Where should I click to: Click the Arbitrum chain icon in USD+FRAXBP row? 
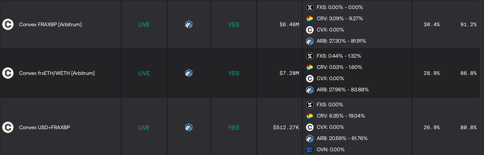[189, 127]
